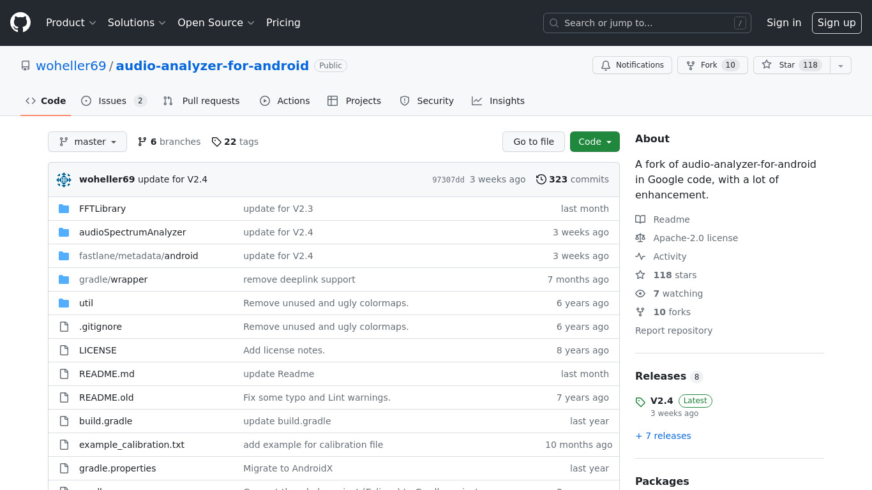Open commit hash 97307dd
This screenshot has height=490, width=872.
point(448,180)
